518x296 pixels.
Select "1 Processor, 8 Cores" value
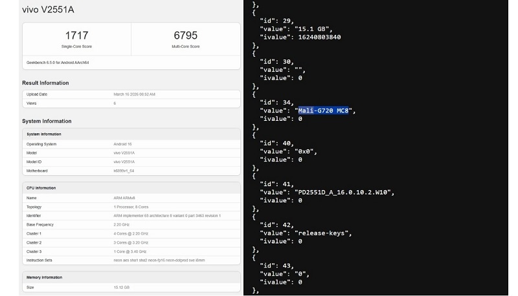coord(131,207)
